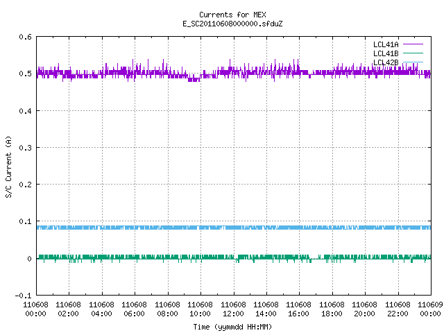
Task: Click the 110608 02:00 time tick label
Action: point(68,309)
